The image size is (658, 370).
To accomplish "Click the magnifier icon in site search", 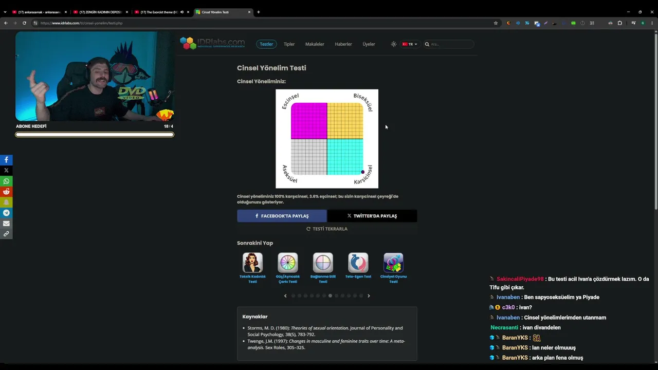I will coord(427,44).
